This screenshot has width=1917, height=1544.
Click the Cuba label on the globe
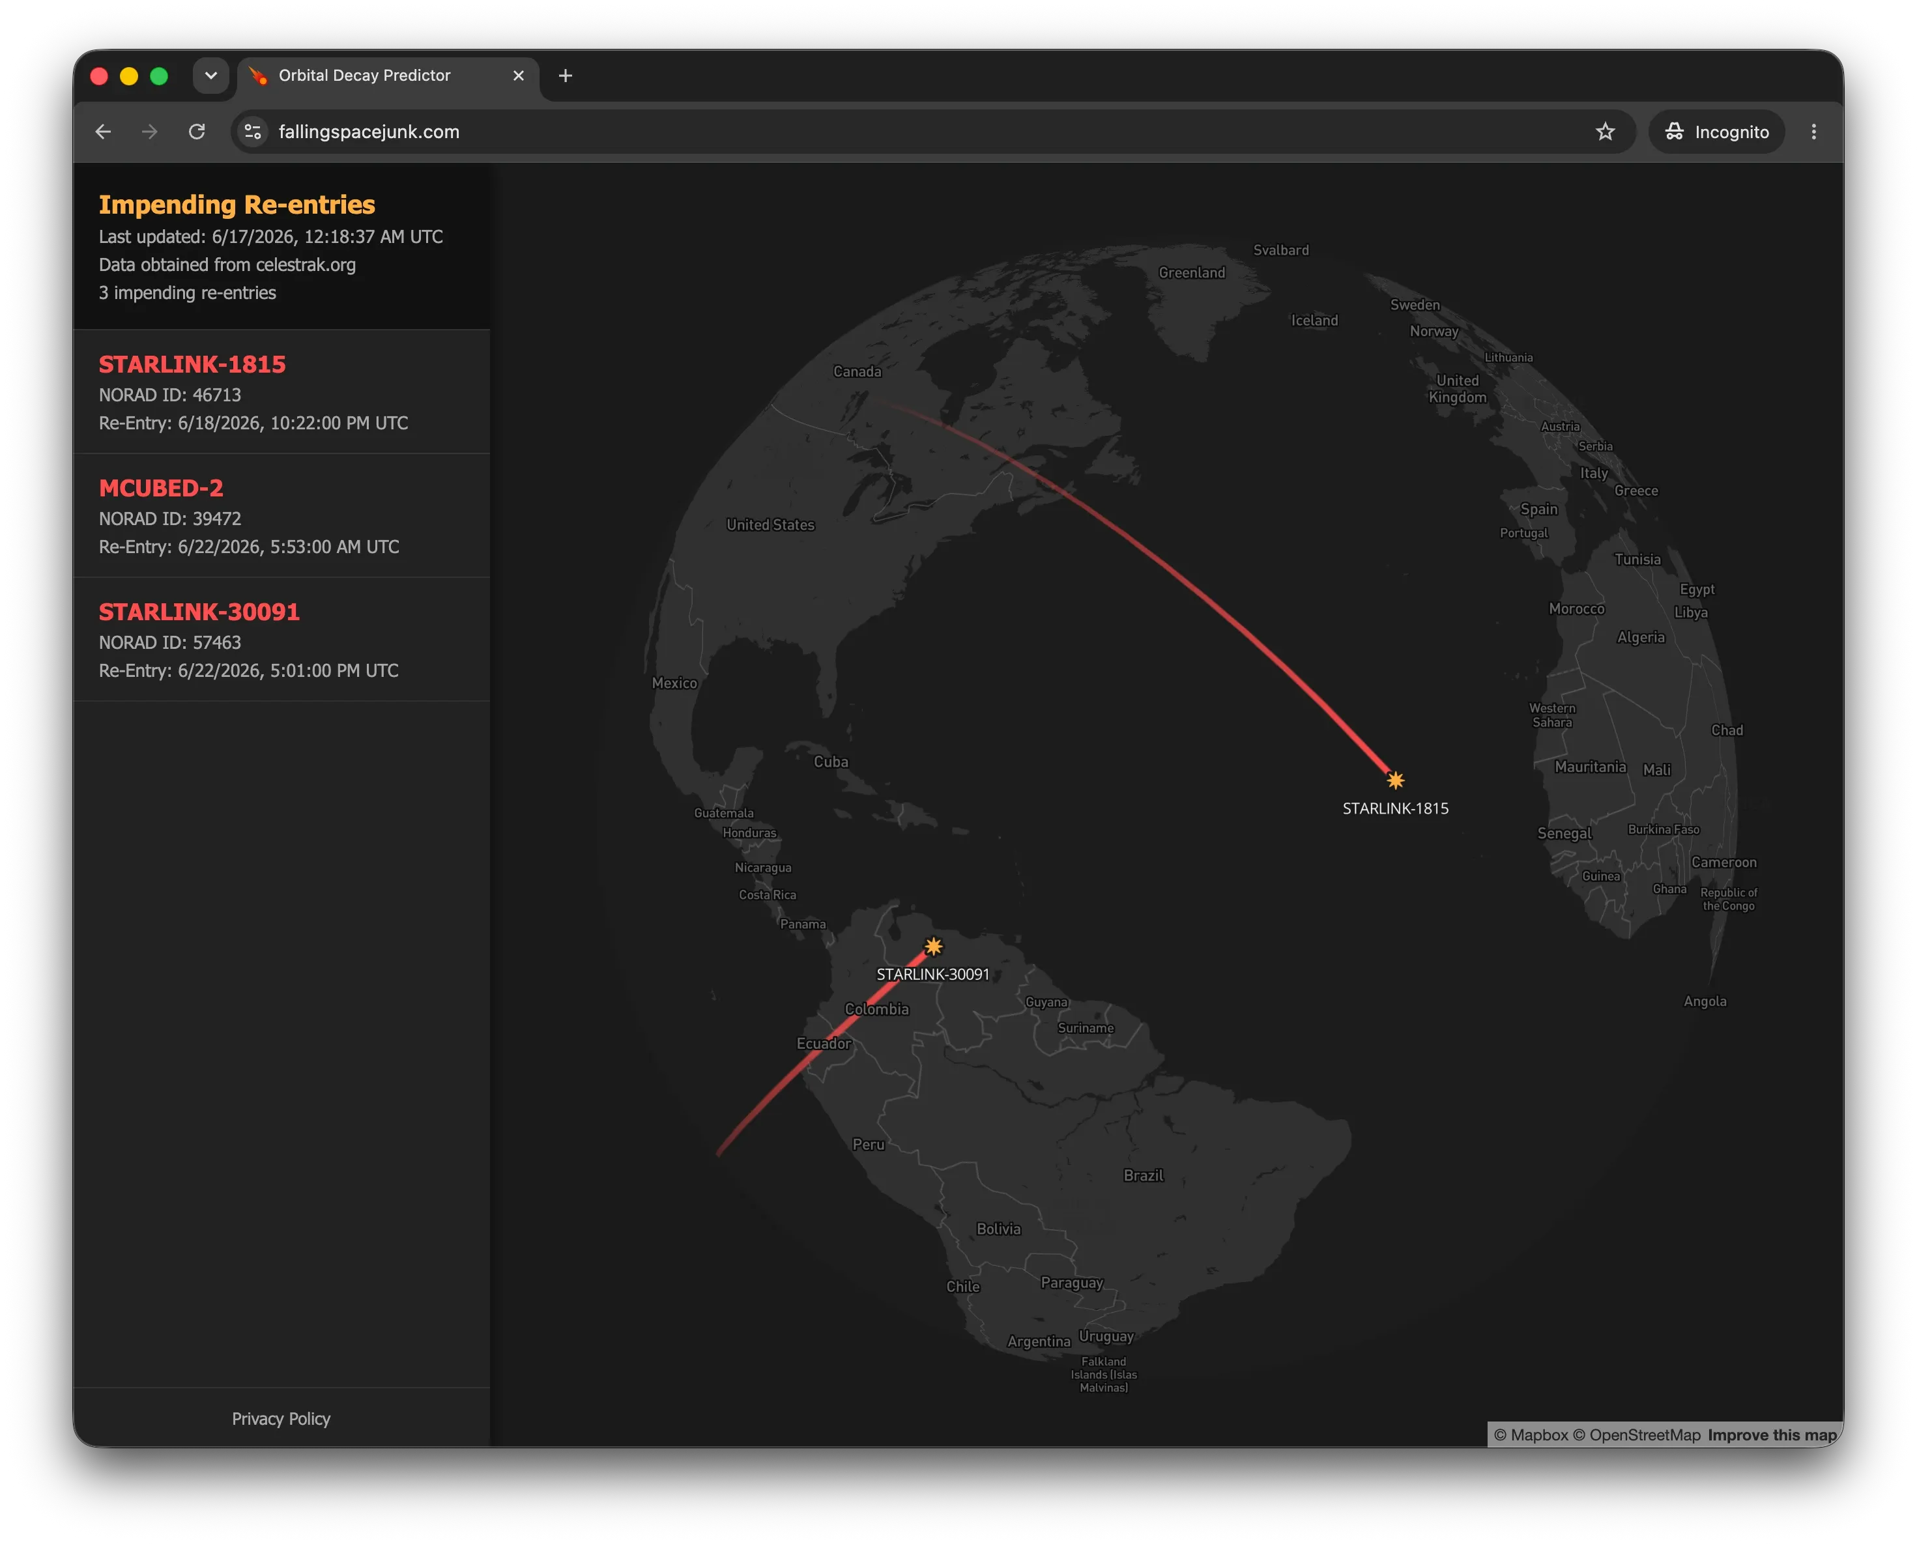coord(831,762)
